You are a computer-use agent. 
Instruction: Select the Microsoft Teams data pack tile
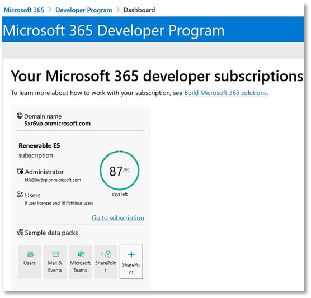[x=81, y=262]
